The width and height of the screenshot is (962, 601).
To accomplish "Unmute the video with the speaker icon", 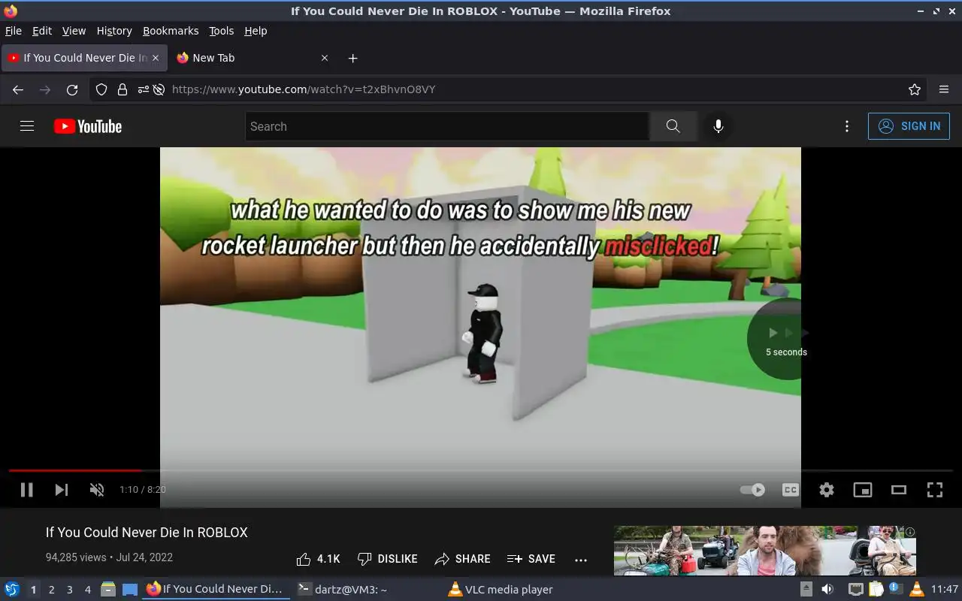I will pyautogui.click(x=97, y=490).
